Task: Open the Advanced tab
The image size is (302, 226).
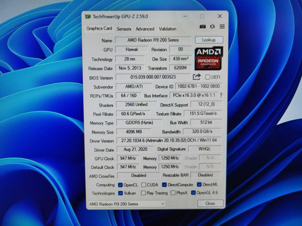Action: coord(145,29)
